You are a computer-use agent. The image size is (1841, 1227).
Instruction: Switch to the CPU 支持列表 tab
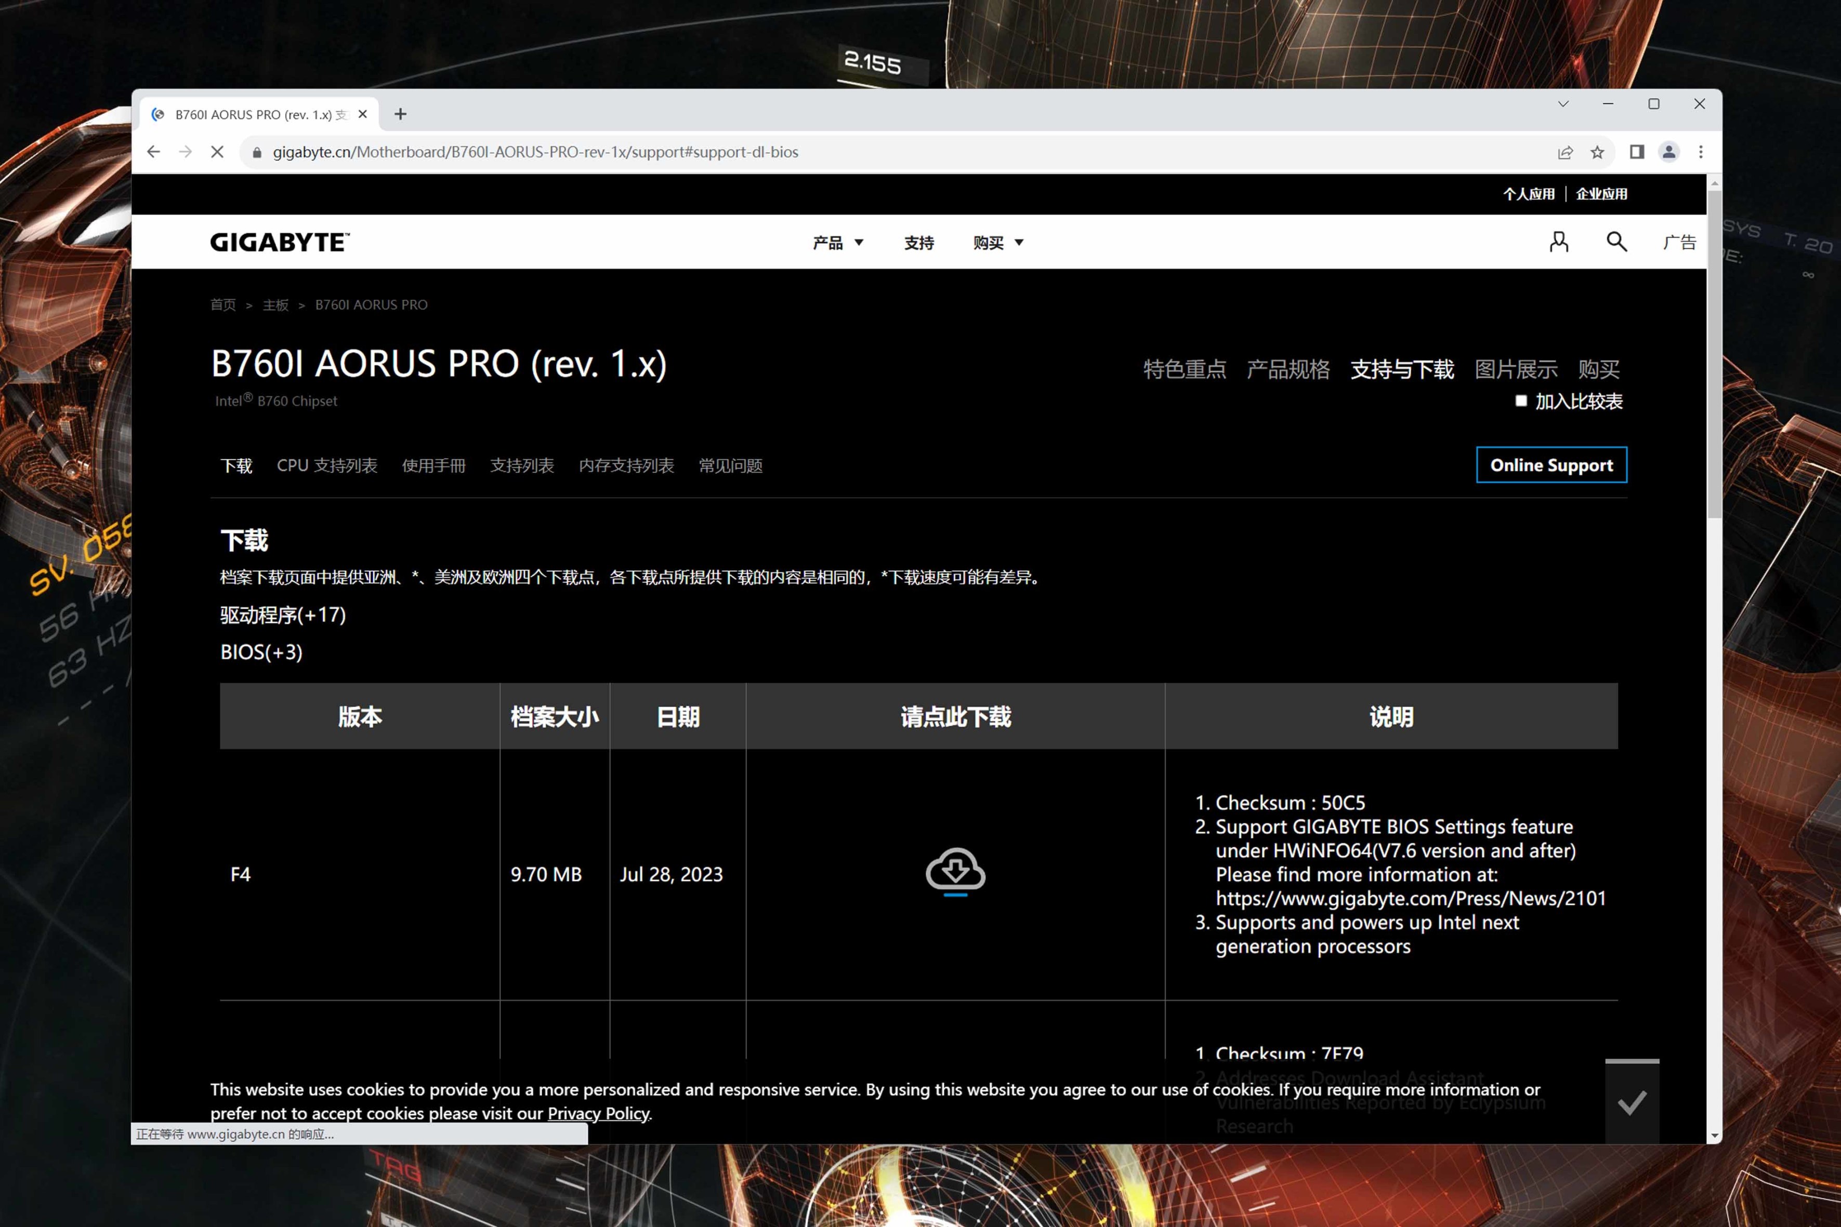pyautogui.click(x=326, y=465)
